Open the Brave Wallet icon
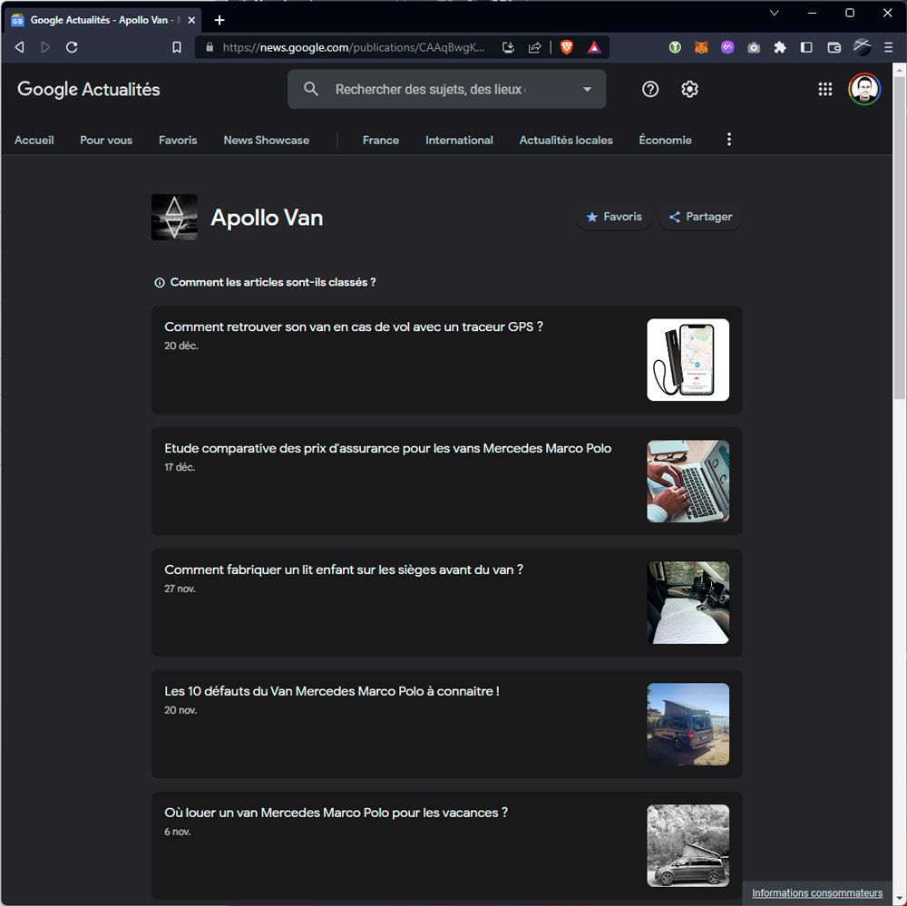907x906 pixels. pos(834,47)
